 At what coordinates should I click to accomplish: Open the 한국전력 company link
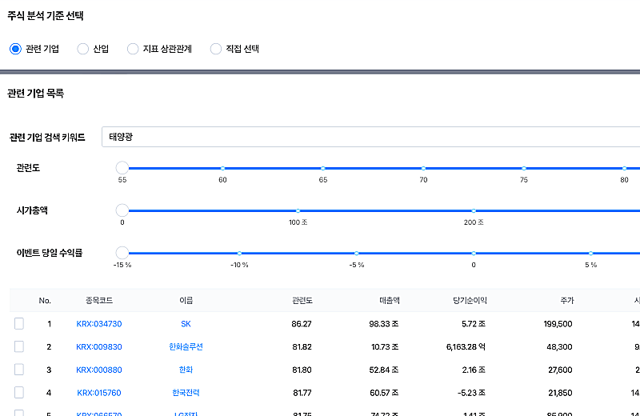186,392
